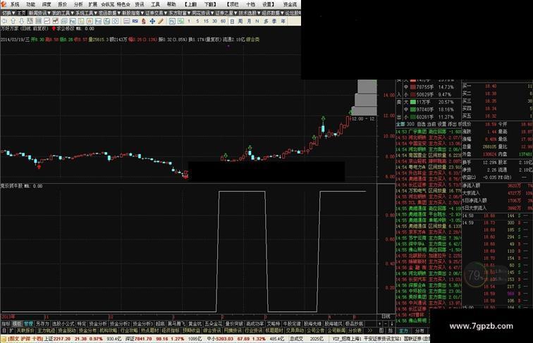533x343 pixels.
Task: Expand the 证券交易 dropdown
Action: coord(156,13)
